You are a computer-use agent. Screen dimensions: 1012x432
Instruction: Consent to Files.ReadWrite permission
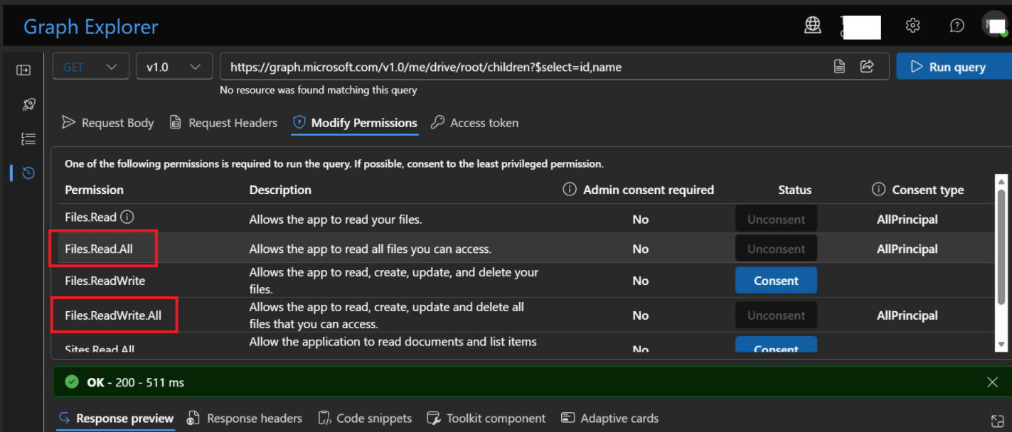tap(776, 281)
